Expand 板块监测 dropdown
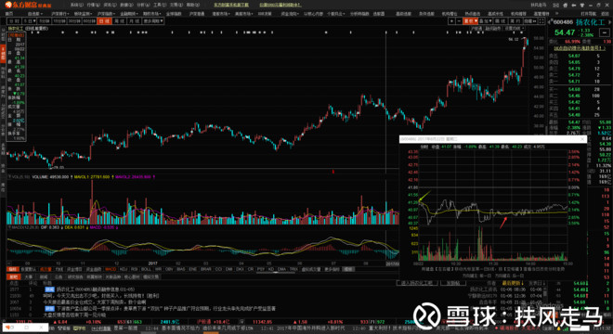Viewport: 613px width, 334px height. tap(83, 14)
